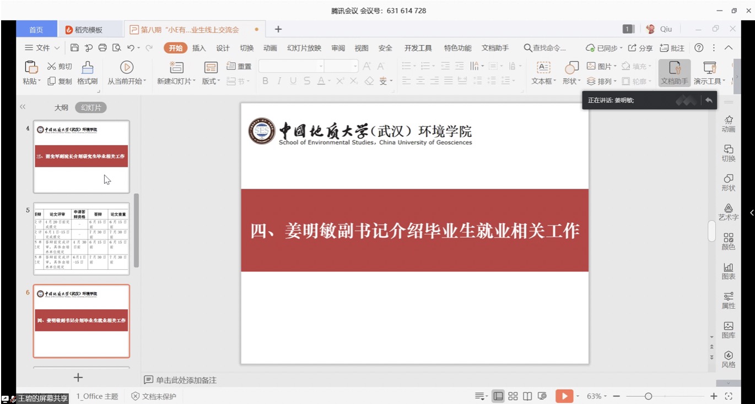755x404 pixels.
Task: Click the New Slide (新建幻灯片) icon
Action: click(x=176, y=67)
